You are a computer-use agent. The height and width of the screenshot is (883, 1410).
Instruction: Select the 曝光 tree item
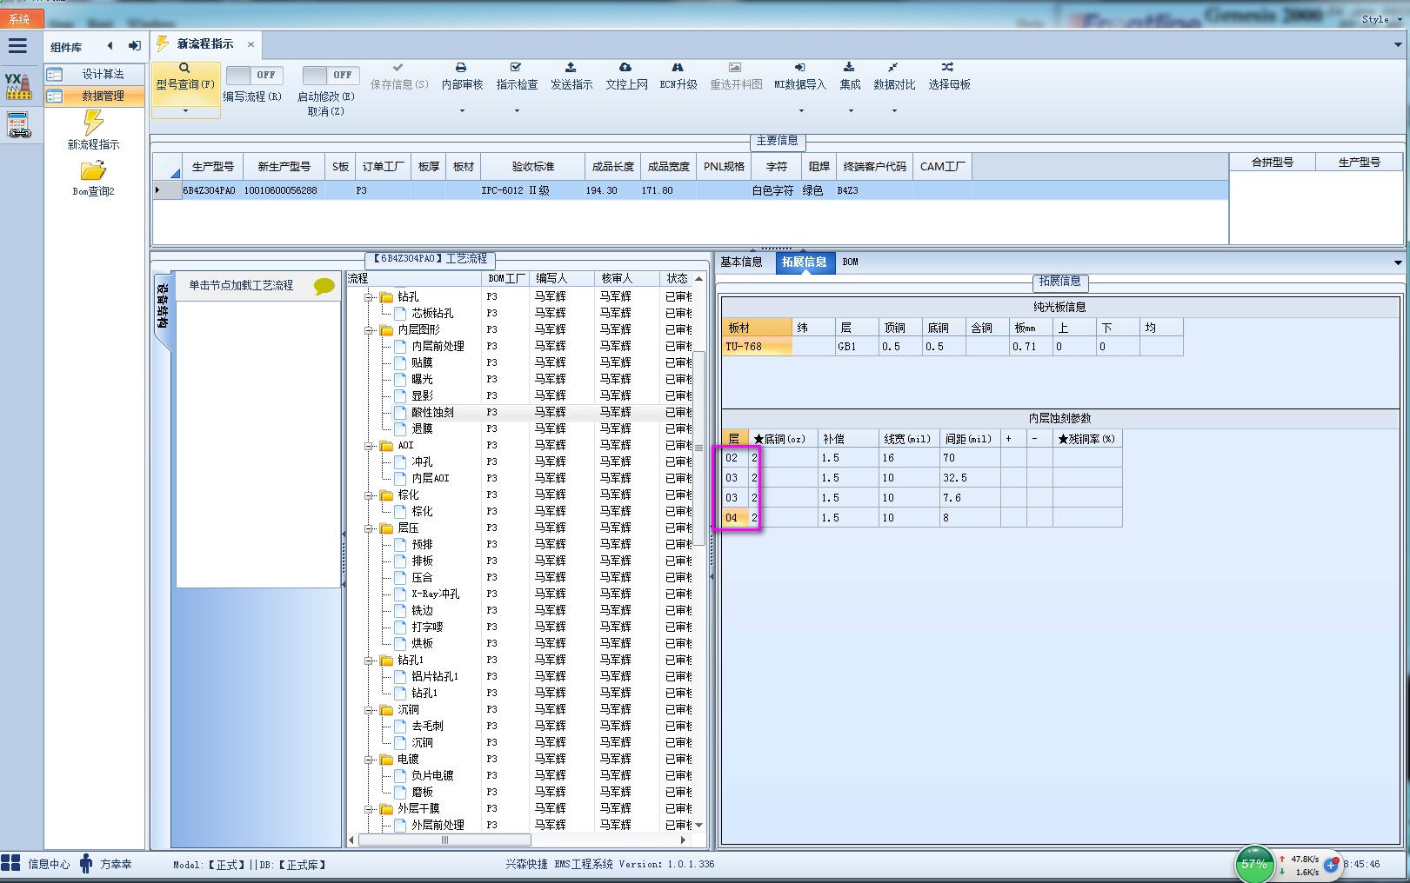pyautogui.click(x=422, y=380)
